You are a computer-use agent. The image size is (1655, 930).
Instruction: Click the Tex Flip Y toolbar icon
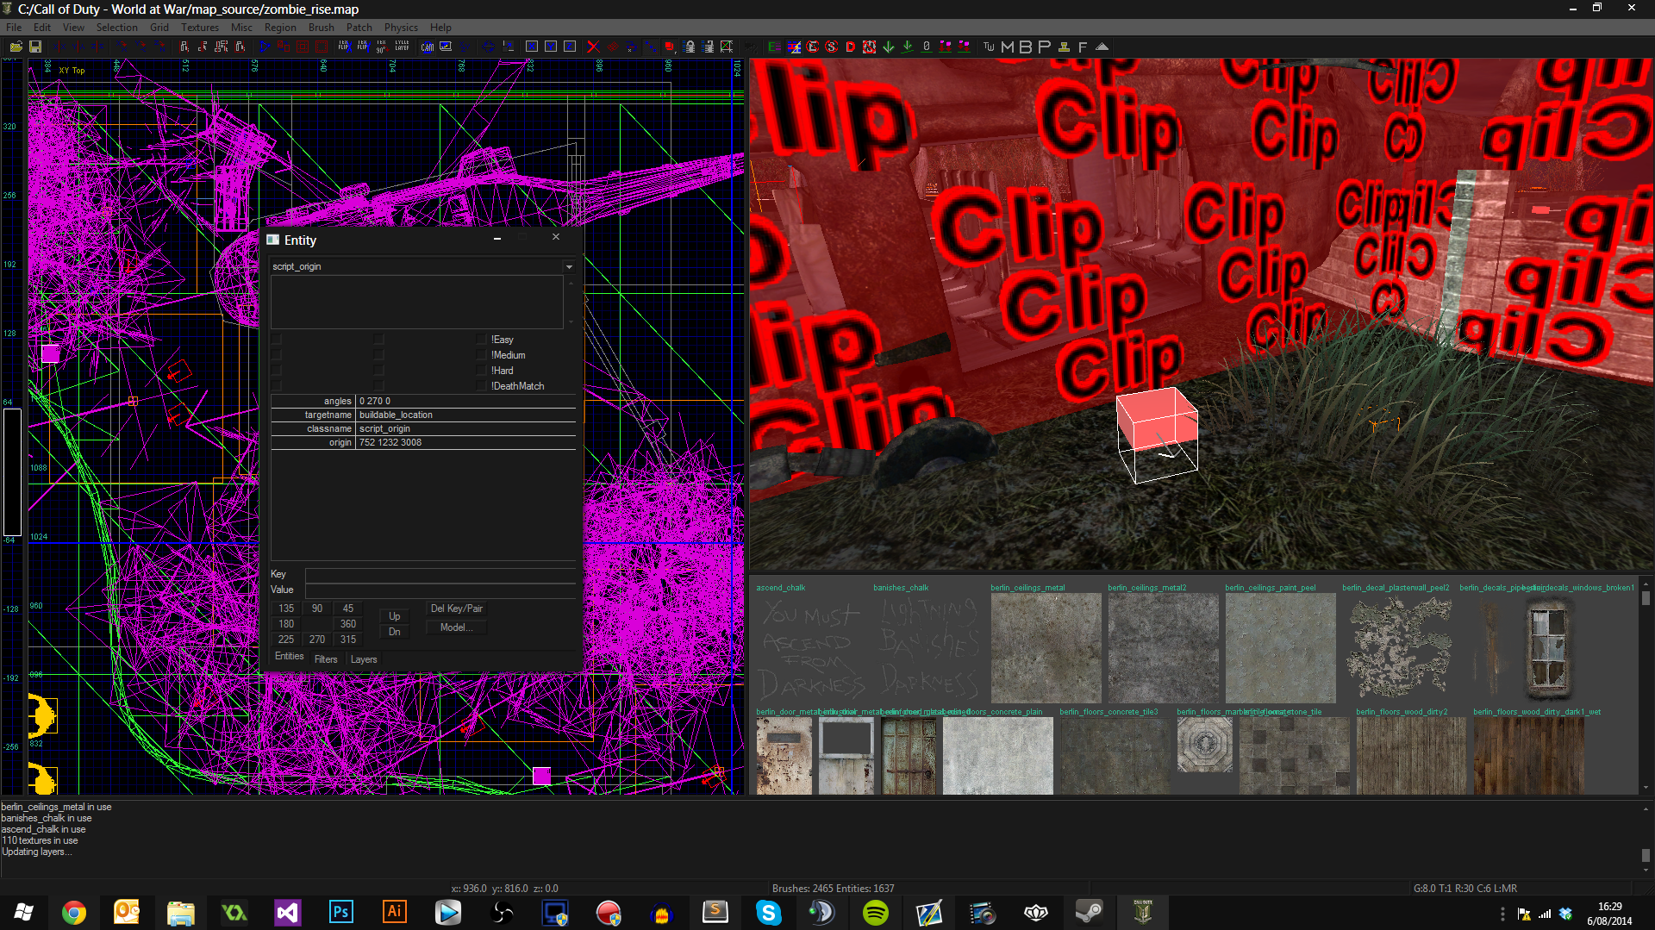(x=362, y=47)
